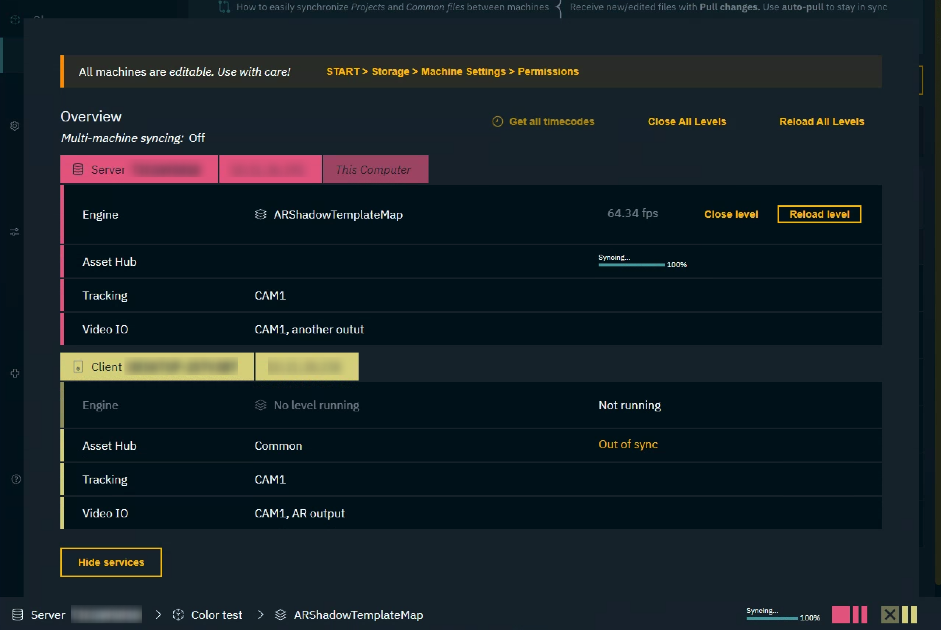Click the pink server status square
941x630 pixels.
[840, 615]
